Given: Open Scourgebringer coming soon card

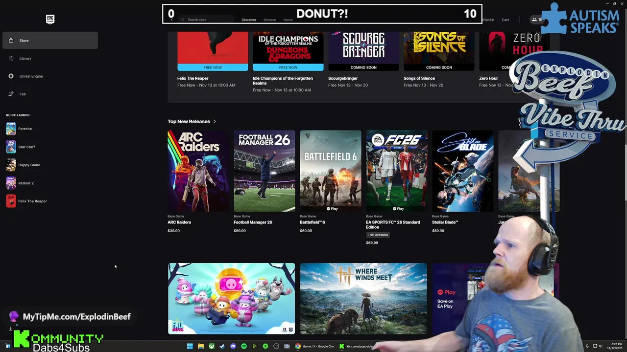Looking at the screenshot, I should [363, 51].
